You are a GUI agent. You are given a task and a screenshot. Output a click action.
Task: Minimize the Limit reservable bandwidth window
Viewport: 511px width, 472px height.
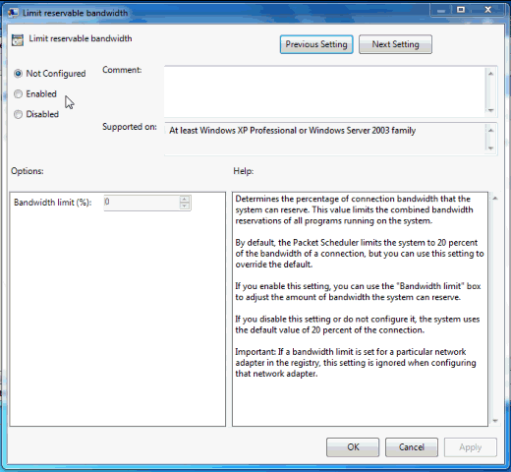(441, 11)
